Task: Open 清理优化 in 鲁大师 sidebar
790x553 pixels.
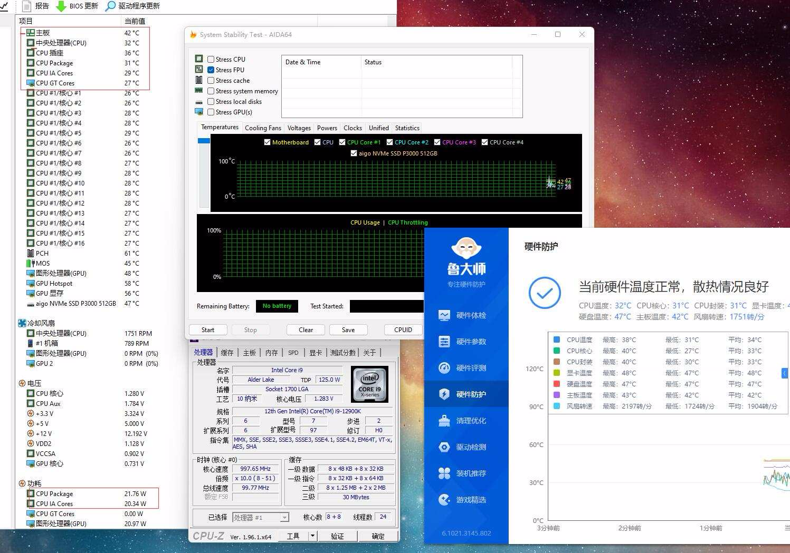Action: pos(467,421)
